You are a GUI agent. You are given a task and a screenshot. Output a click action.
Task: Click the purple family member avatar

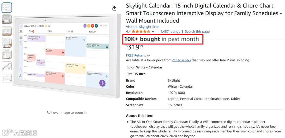85,26
